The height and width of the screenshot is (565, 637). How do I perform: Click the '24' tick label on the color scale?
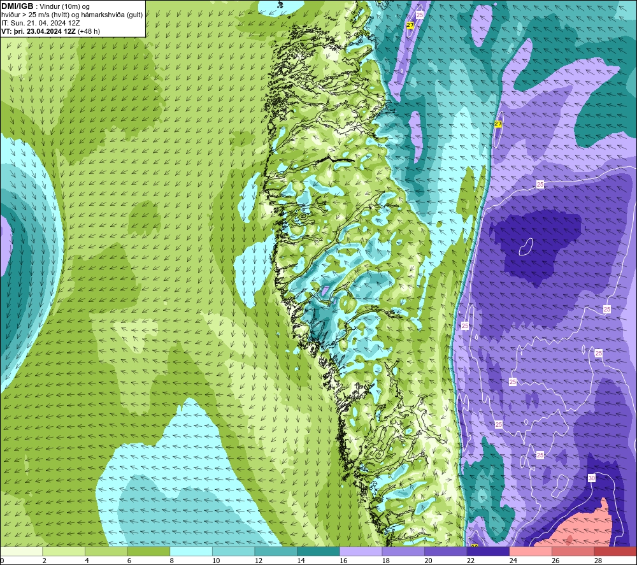click(513, 561)
